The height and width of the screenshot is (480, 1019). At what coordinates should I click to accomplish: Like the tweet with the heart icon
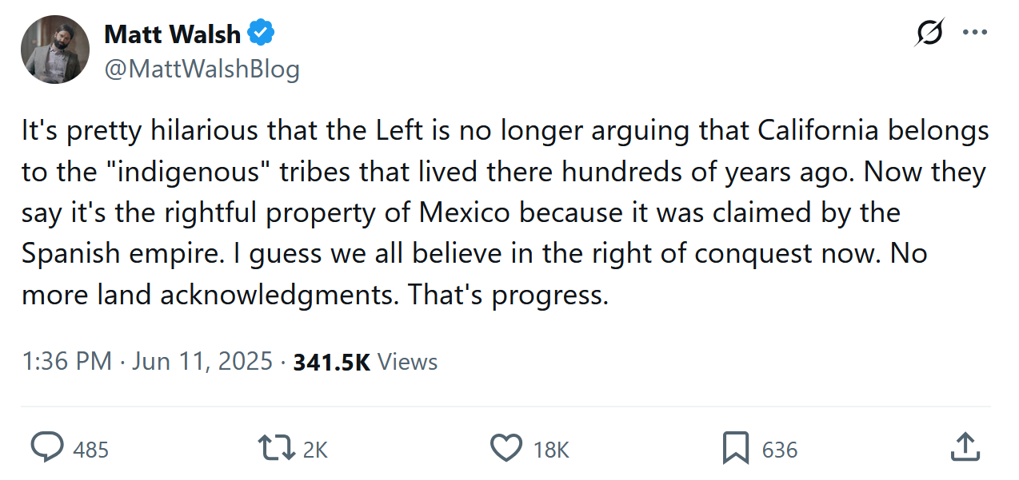(506, 448)
